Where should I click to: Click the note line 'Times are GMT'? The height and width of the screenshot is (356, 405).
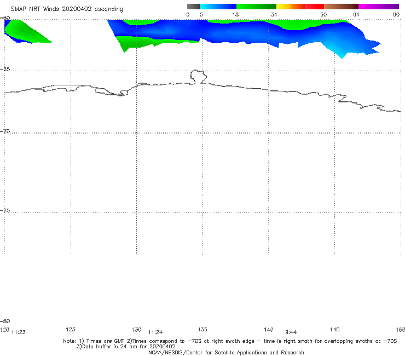click(106, 341)
